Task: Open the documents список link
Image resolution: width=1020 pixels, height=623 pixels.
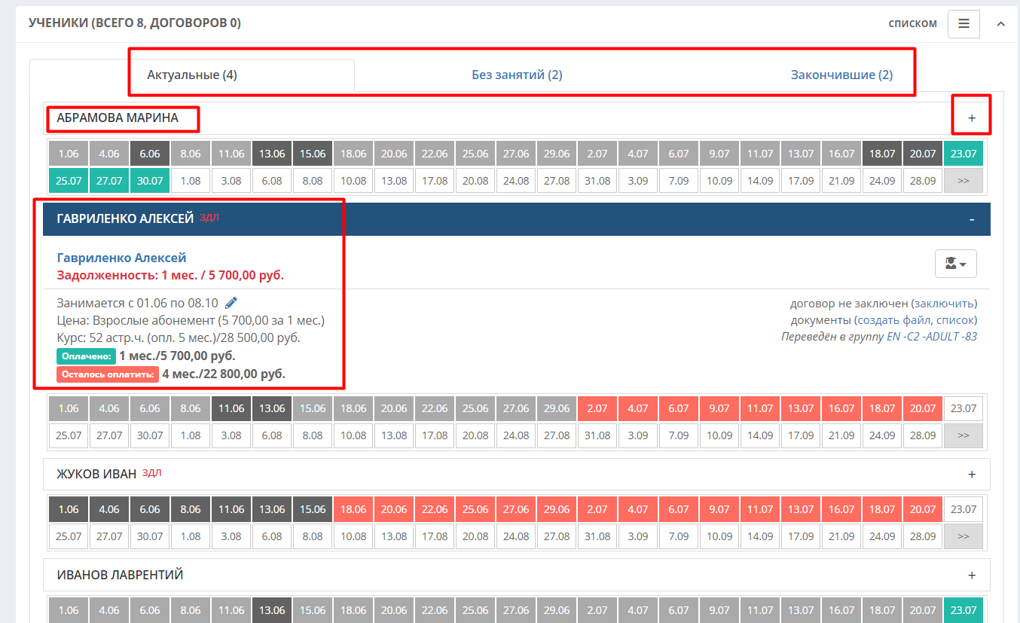Action: [954, 320]
